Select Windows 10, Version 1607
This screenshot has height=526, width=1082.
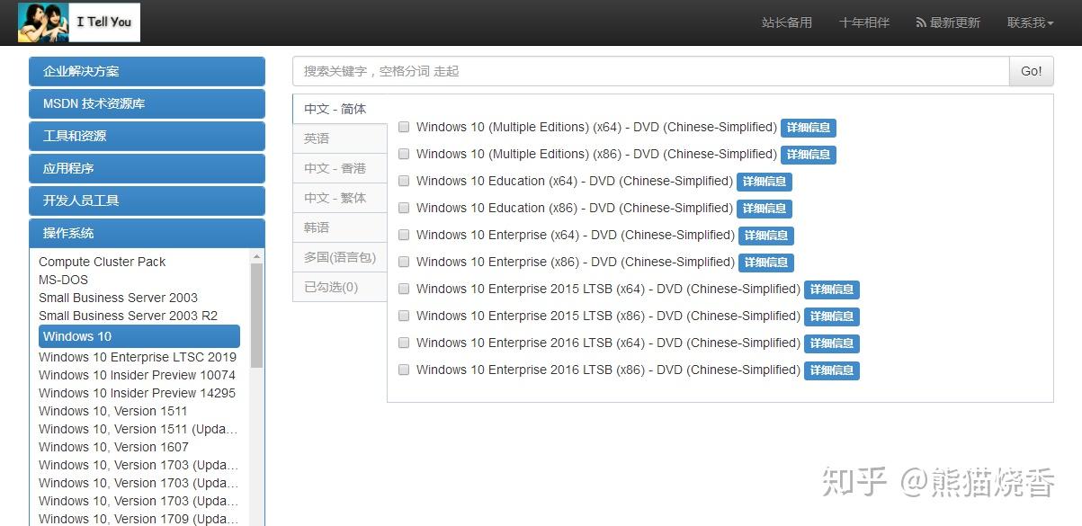[x=113, y=447]
